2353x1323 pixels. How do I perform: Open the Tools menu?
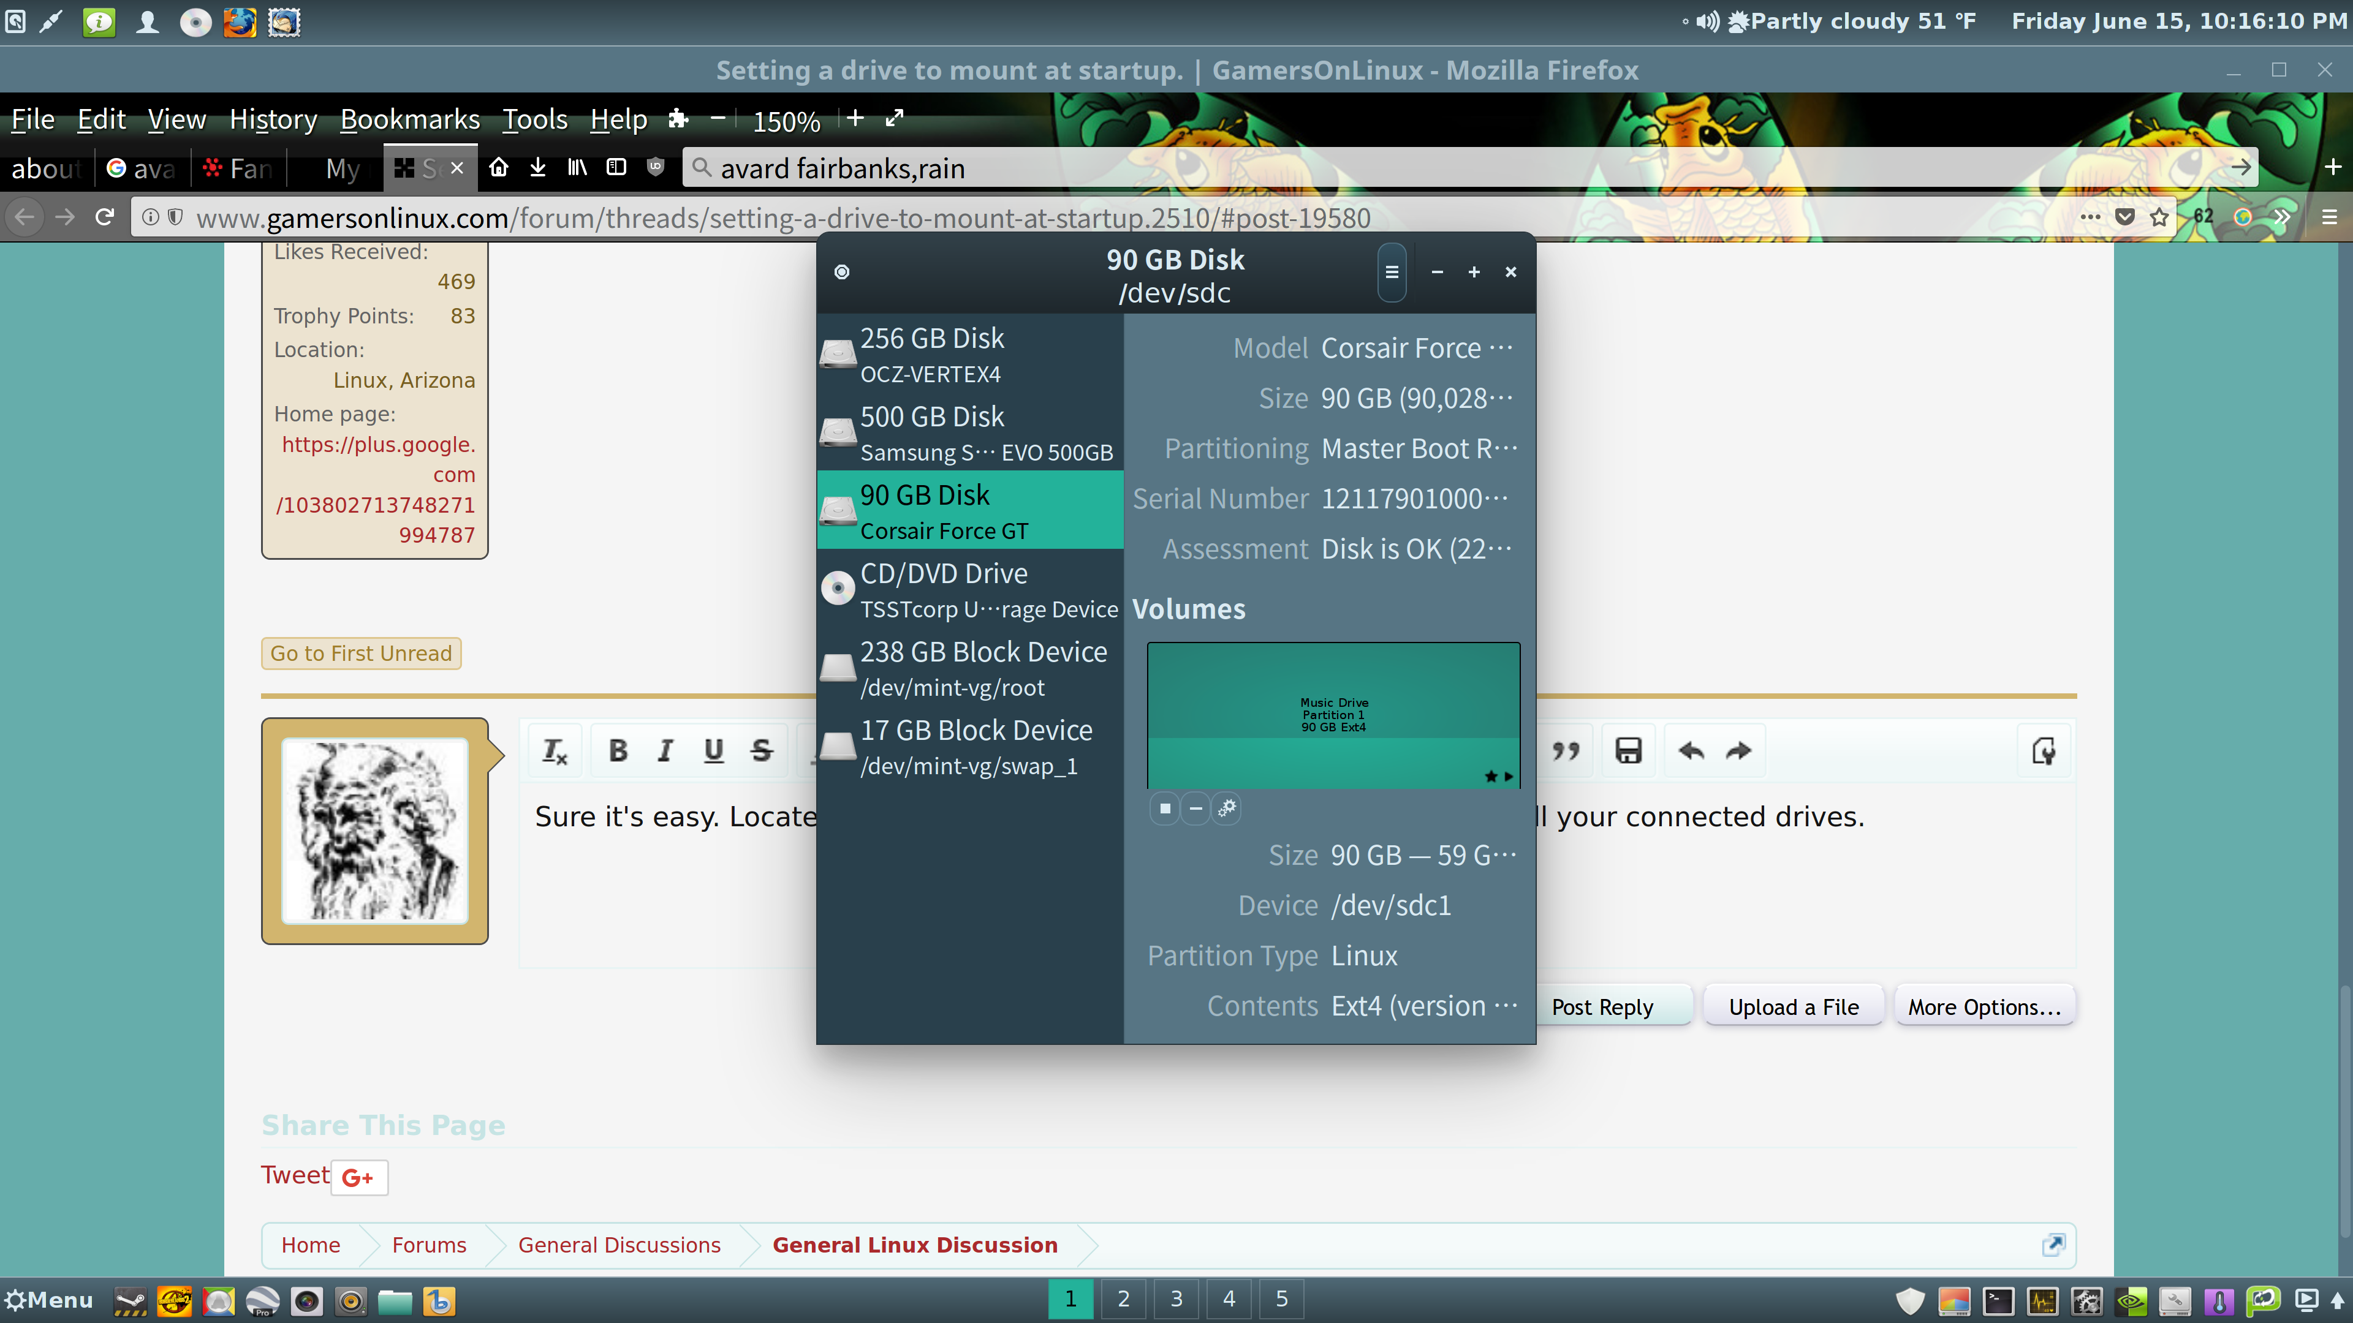pos(536,119)
